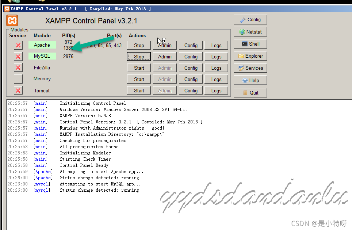
Task: View the Apache Logs
Action: [216, 45]
